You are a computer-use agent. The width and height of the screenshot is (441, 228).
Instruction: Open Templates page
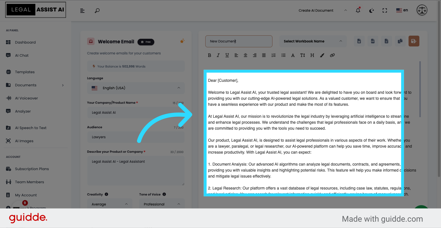click(x=25, y=72)
